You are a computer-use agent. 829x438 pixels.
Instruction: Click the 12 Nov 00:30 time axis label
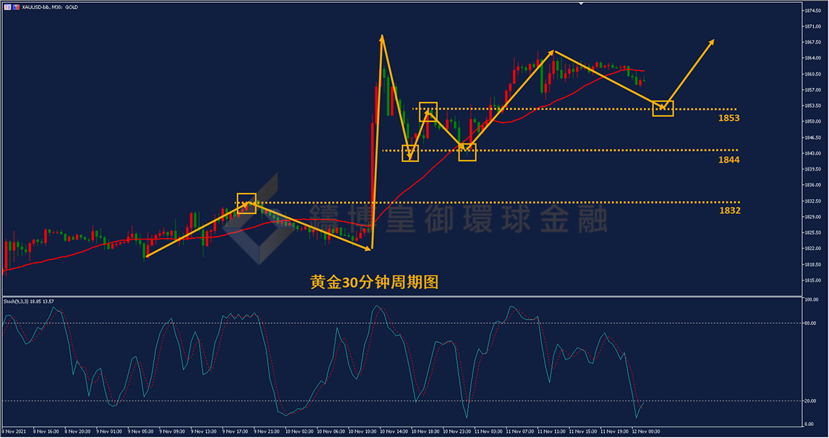[x=645, y=432]
